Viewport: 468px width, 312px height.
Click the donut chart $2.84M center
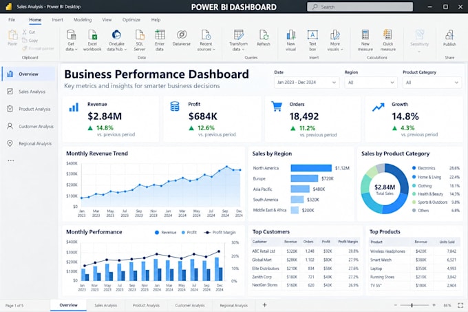click(x=385, y=187)
